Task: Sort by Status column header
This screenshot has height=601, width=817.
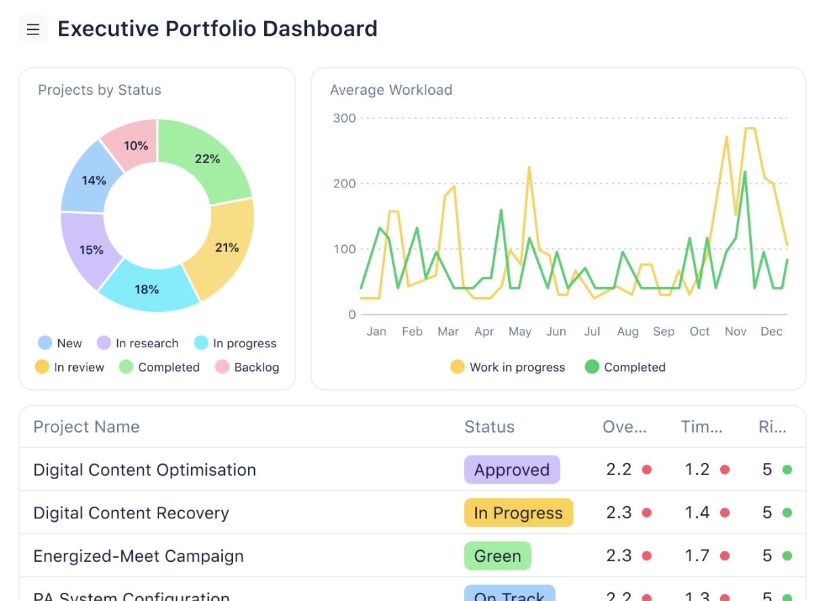Action: (x=489, y=427)
